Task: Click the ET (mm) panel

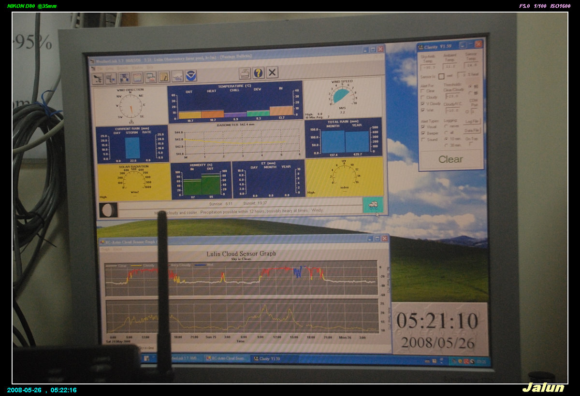Action: 268,179
